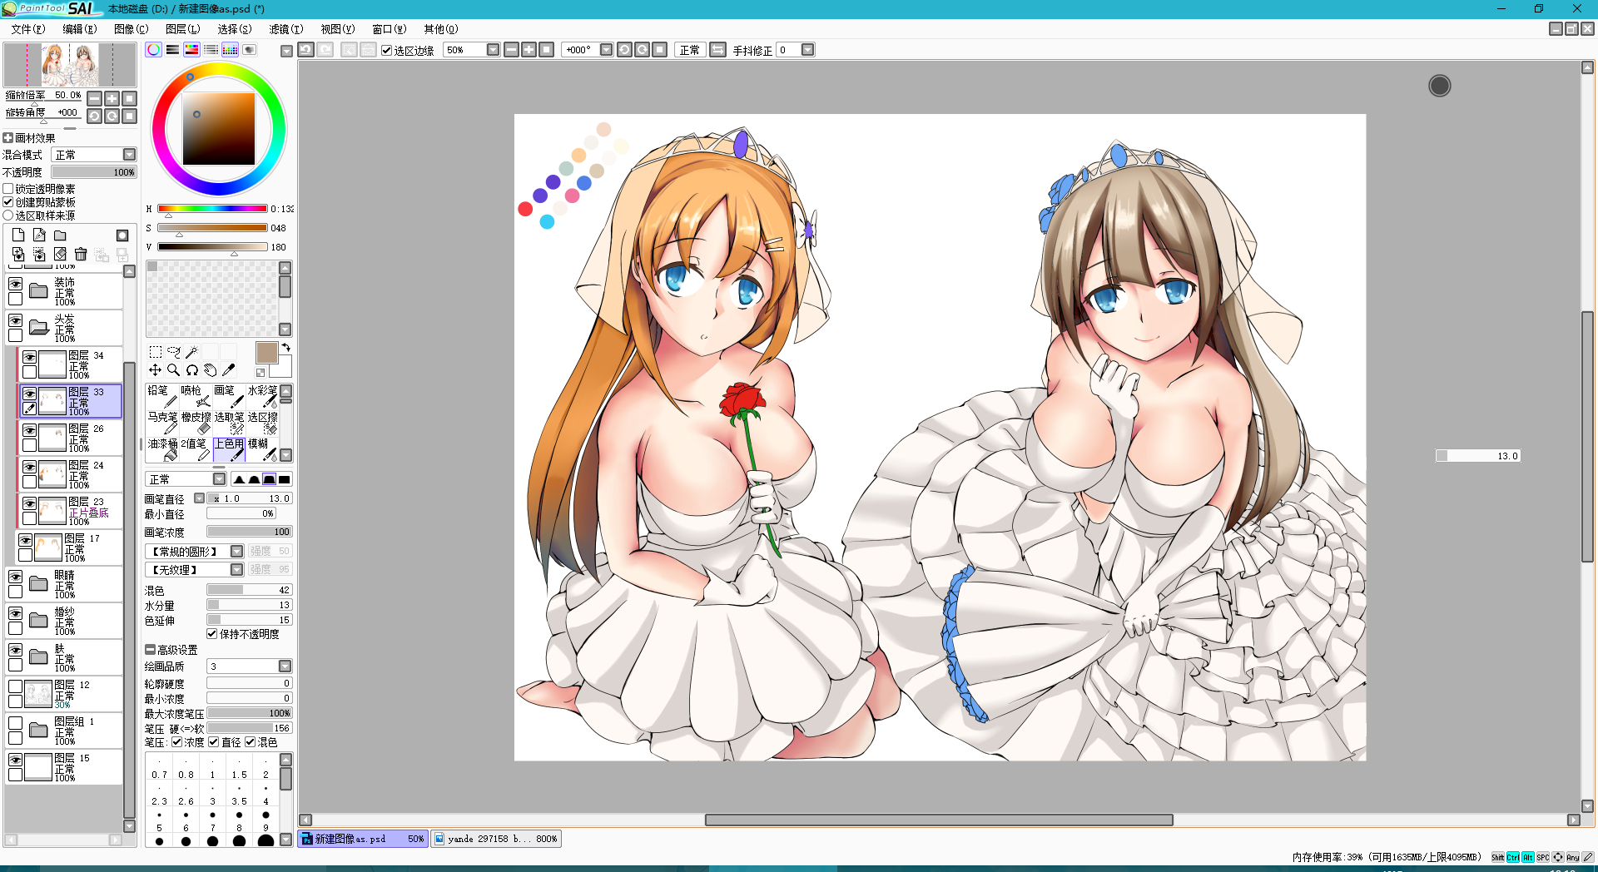Screen dimensions: 1598x872
Task: Create a new normal layer
Action: pos(18,235)
